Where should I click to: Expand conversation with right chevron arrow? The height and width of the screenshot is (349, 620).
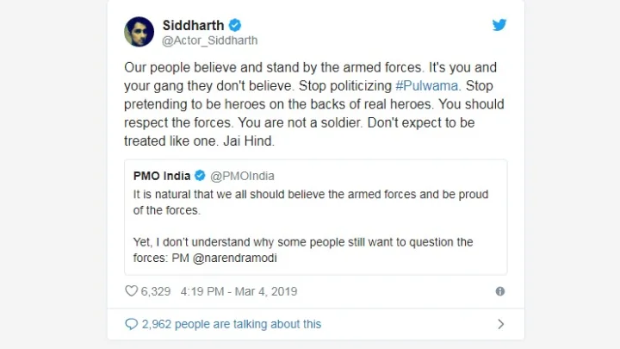point(500,324)
